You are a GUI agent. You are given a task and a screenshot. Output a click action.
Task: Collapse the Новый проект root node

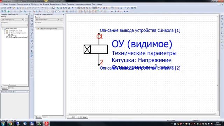pos(2,29)
